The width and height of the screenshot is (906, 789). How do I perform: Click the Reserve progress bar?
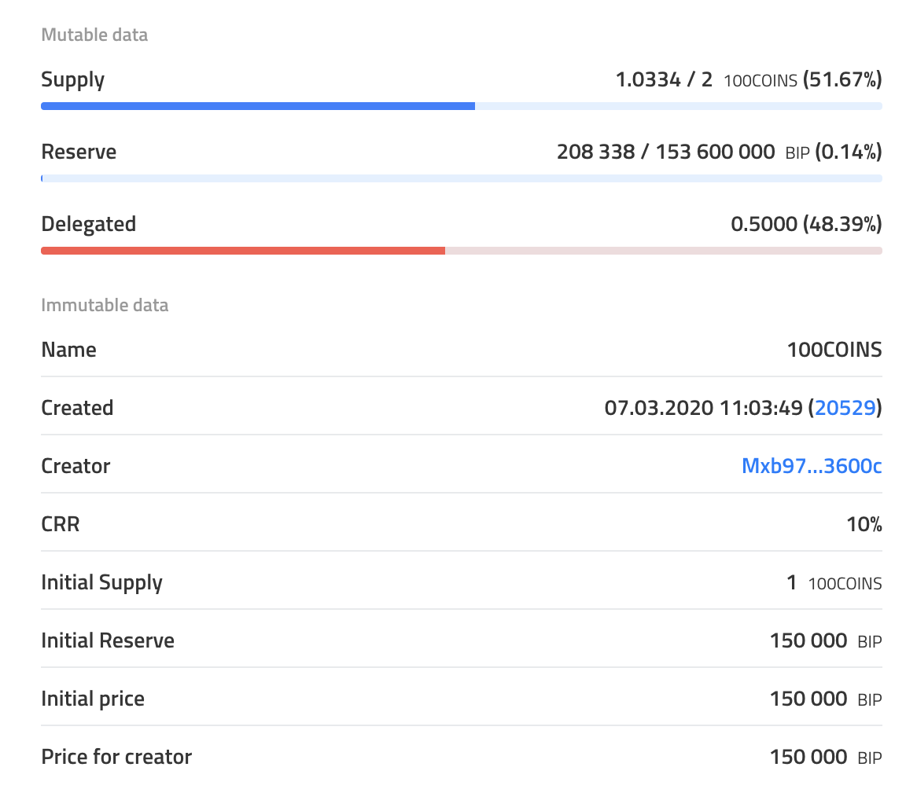[461, 178]
